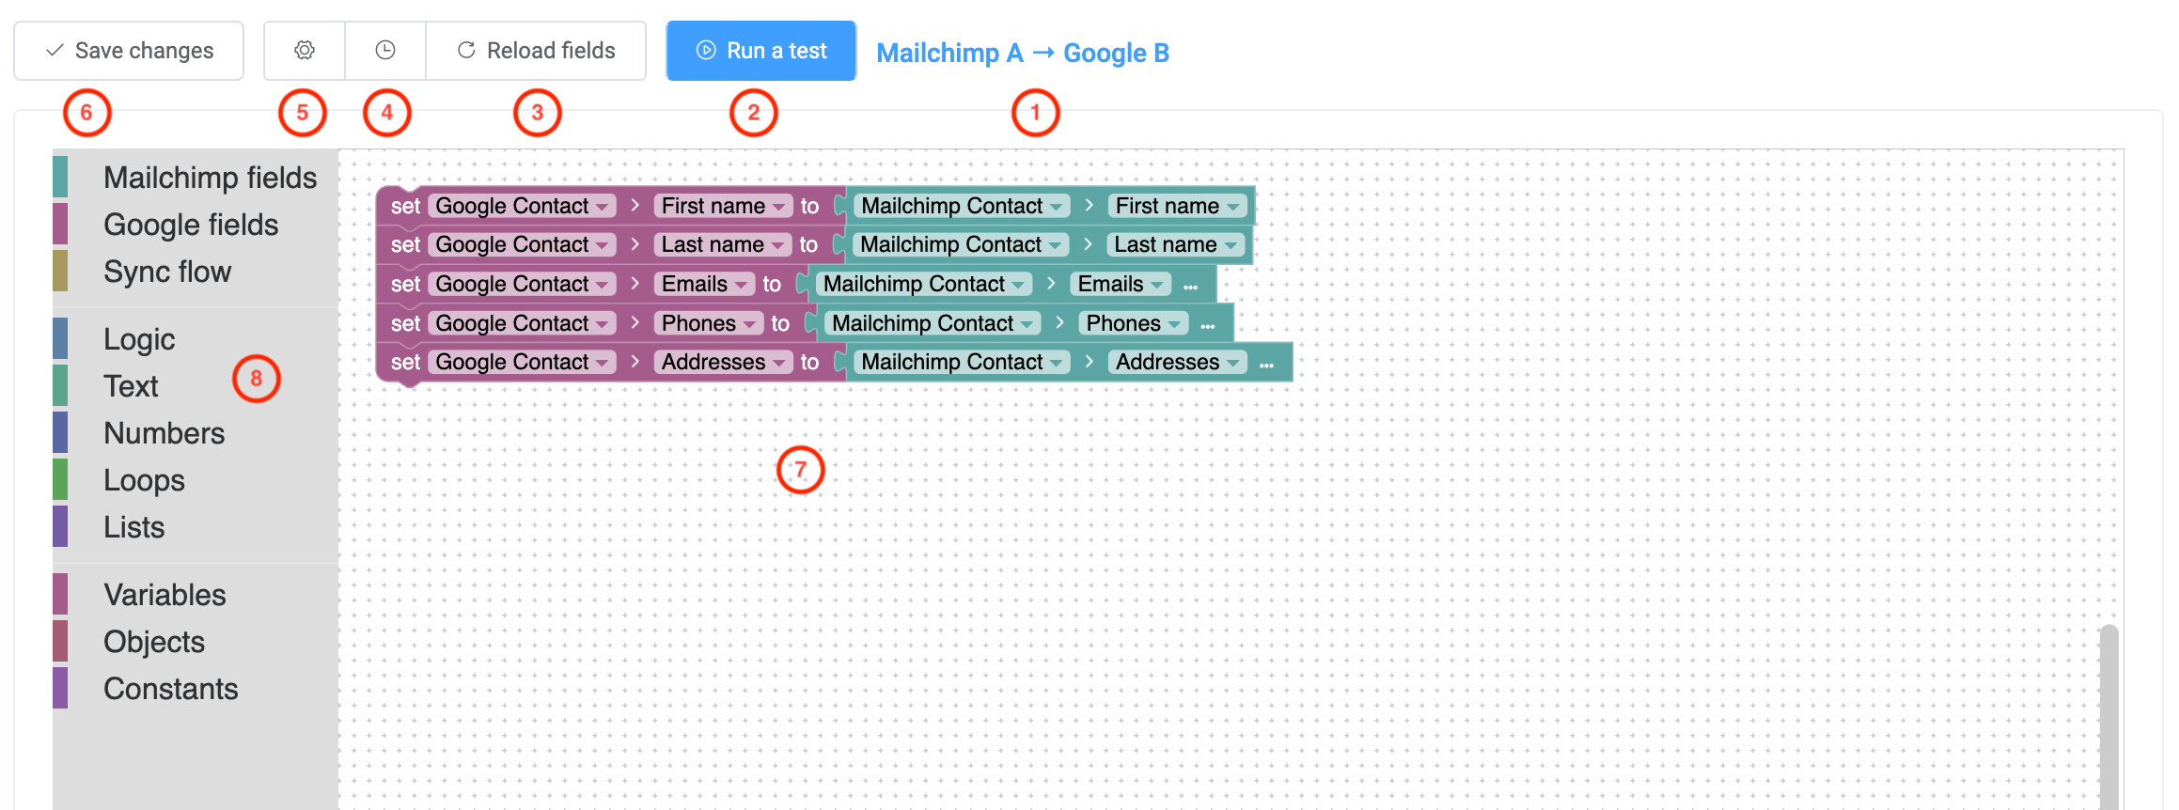Click Save changes button
2179x810 pixels.
[x=129, y=51]
